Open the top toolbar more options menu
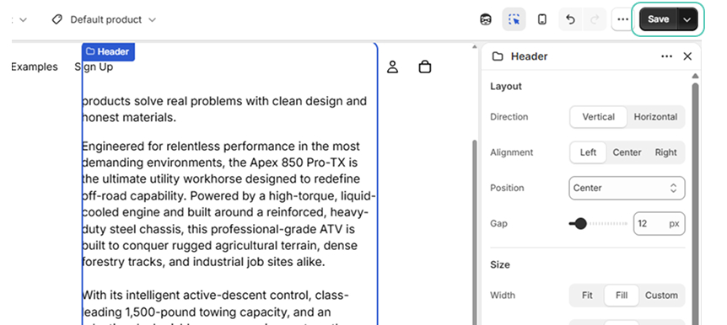Screen dimensions: 727x325 [622, 19]
